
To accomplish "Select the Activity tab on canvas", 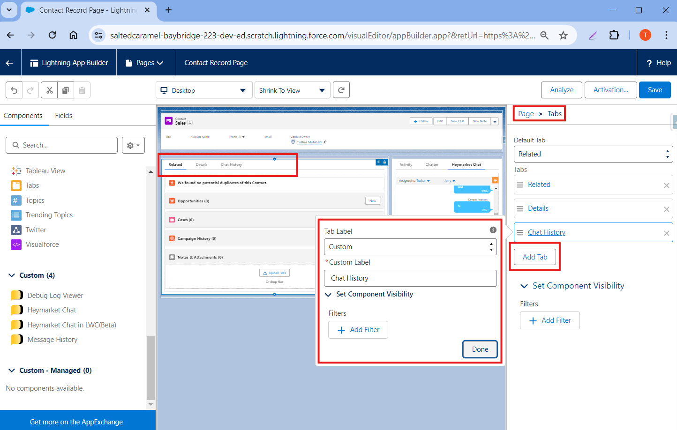I will tap(406, 164).
